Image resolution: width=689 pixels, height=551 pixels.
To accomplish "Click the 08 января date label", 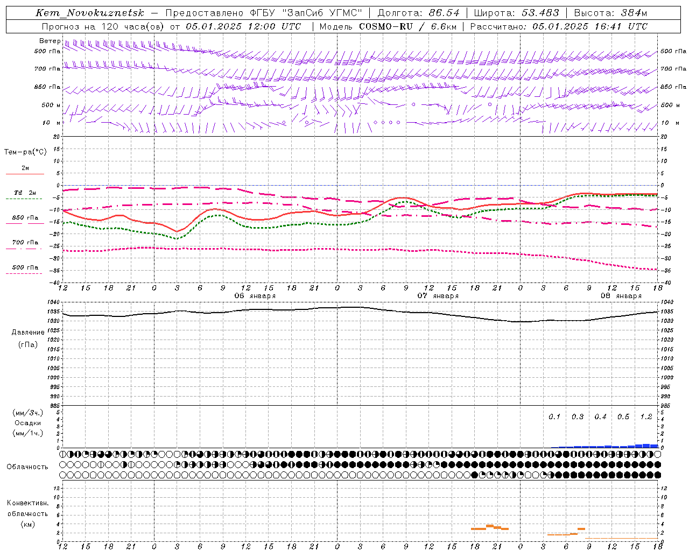I will click(621, 296).
